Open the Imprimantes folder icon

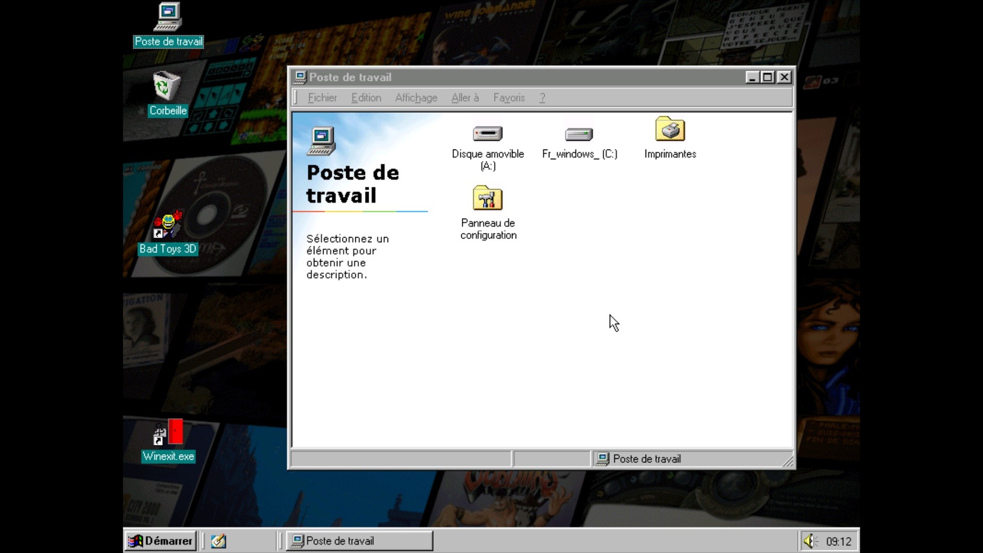point(670,129)
